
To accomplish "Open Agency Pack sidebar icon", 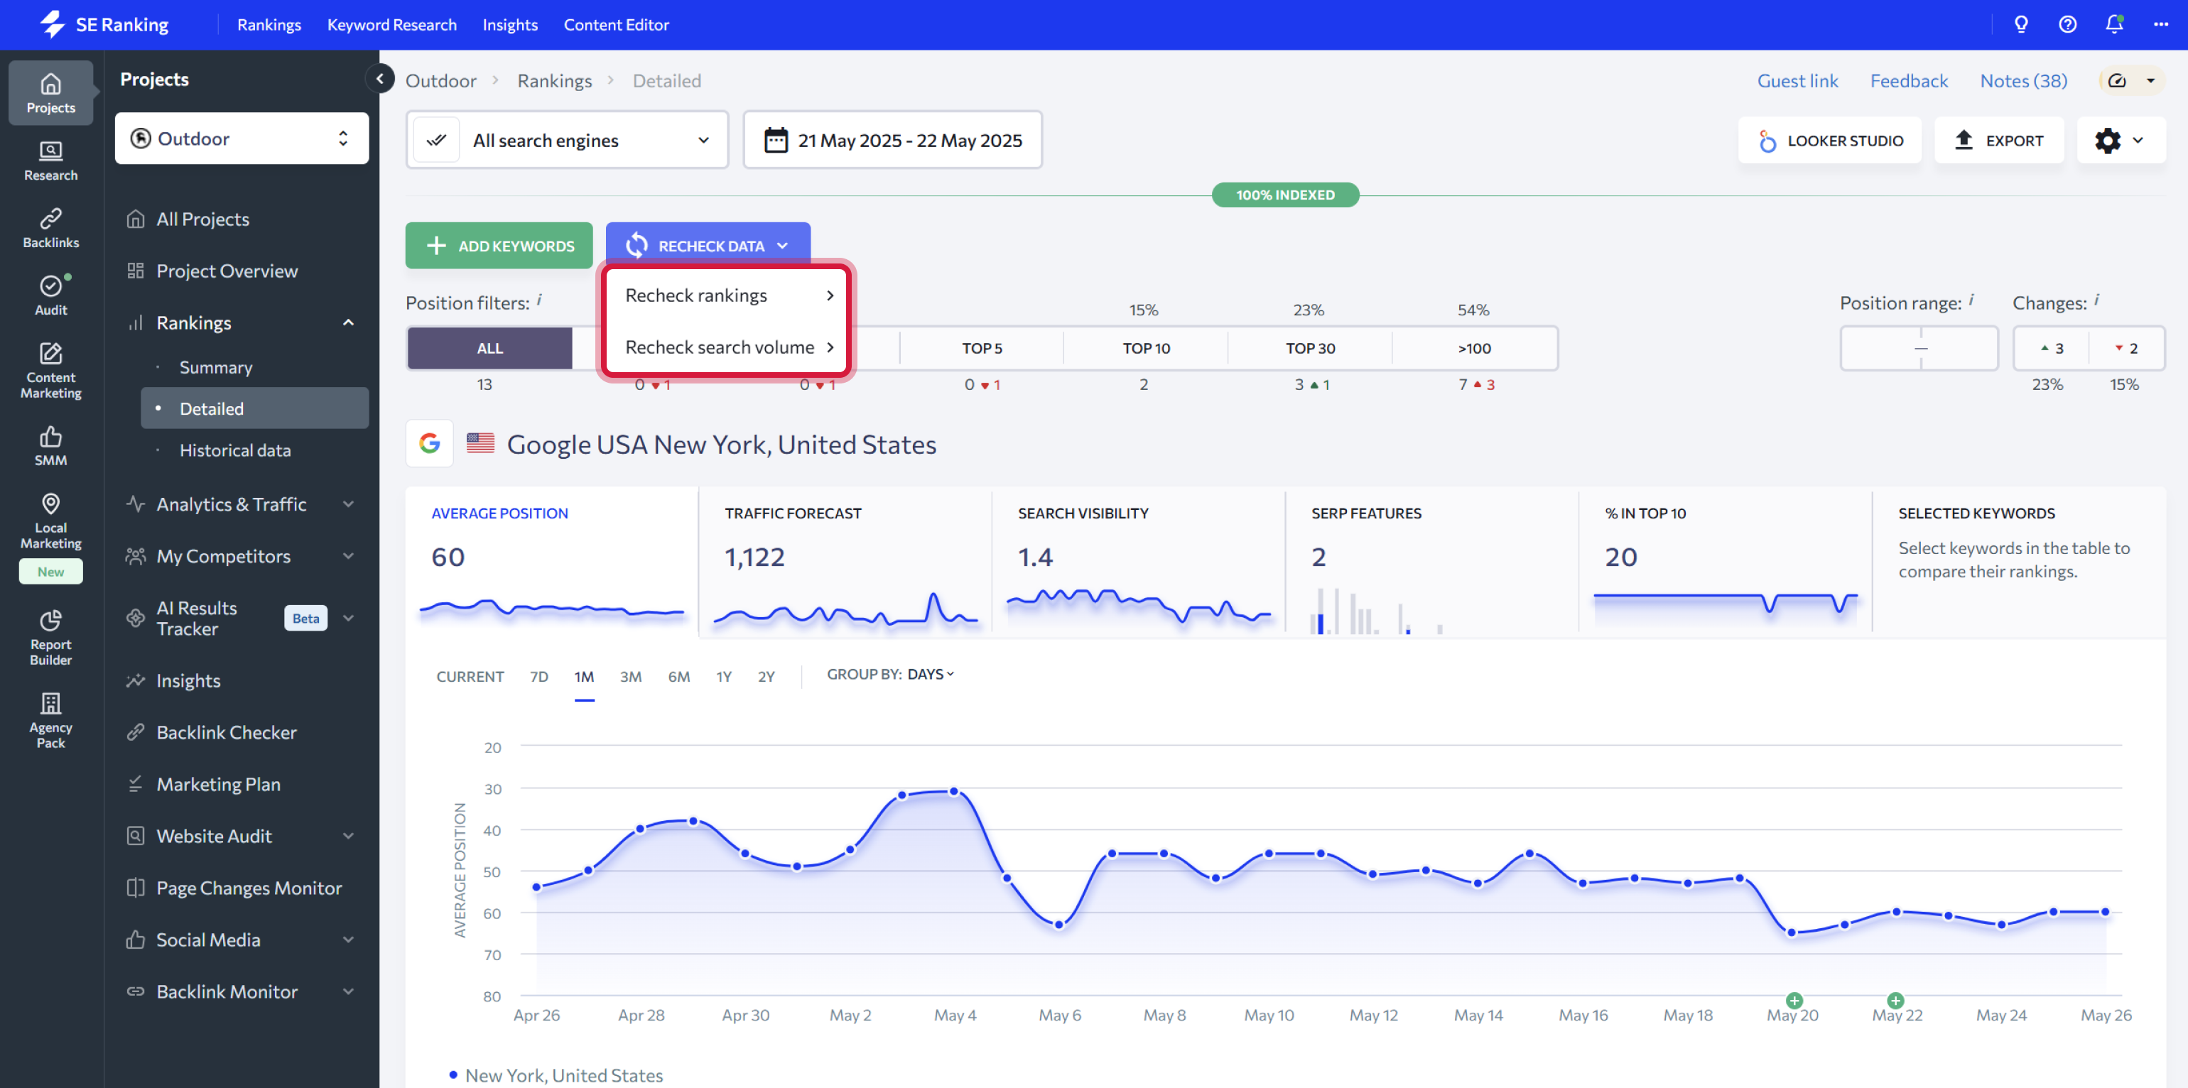I will click(x=50, y=720).
